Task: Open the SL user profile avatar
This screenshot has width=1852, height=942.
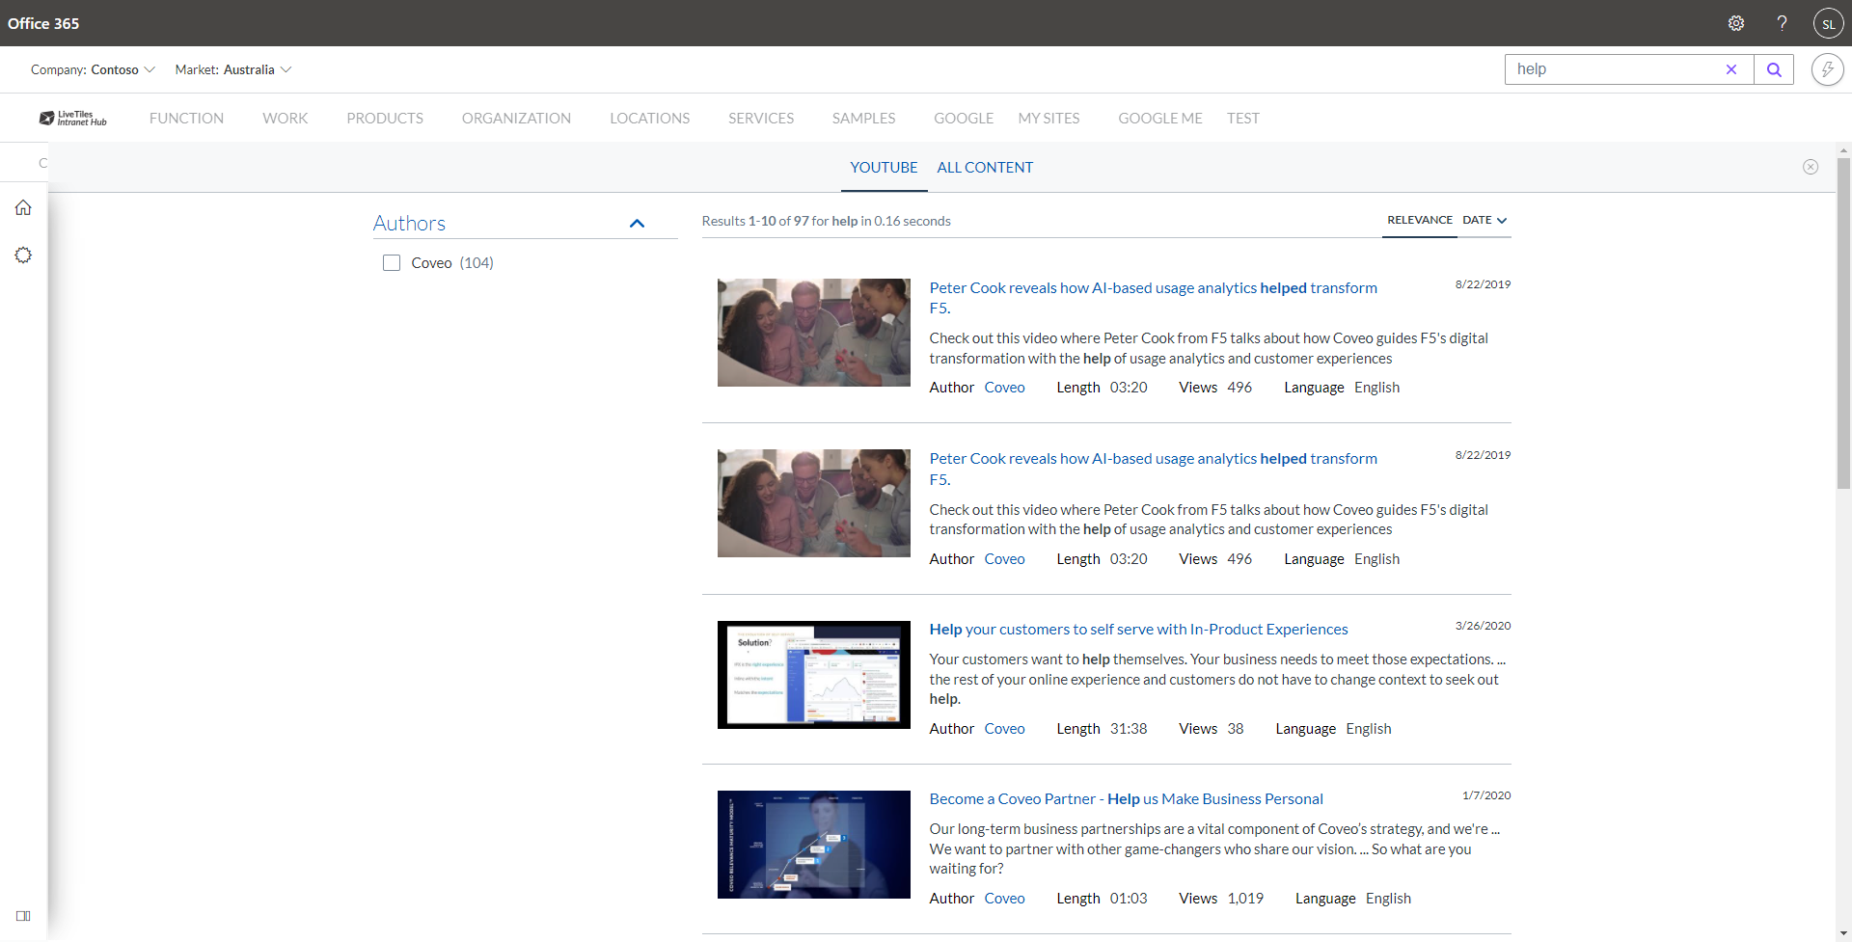Action: pyautogui.click(x=1828, y=23)
